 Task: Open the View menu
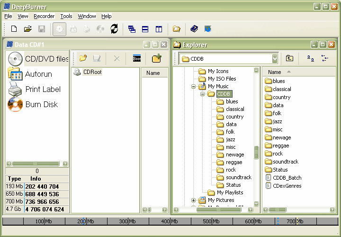[23, 16]
